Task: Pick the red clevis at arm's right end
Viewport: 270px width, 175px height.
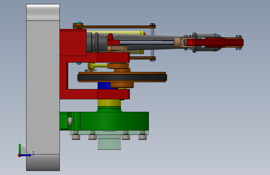Action: (x=215, y=42)
